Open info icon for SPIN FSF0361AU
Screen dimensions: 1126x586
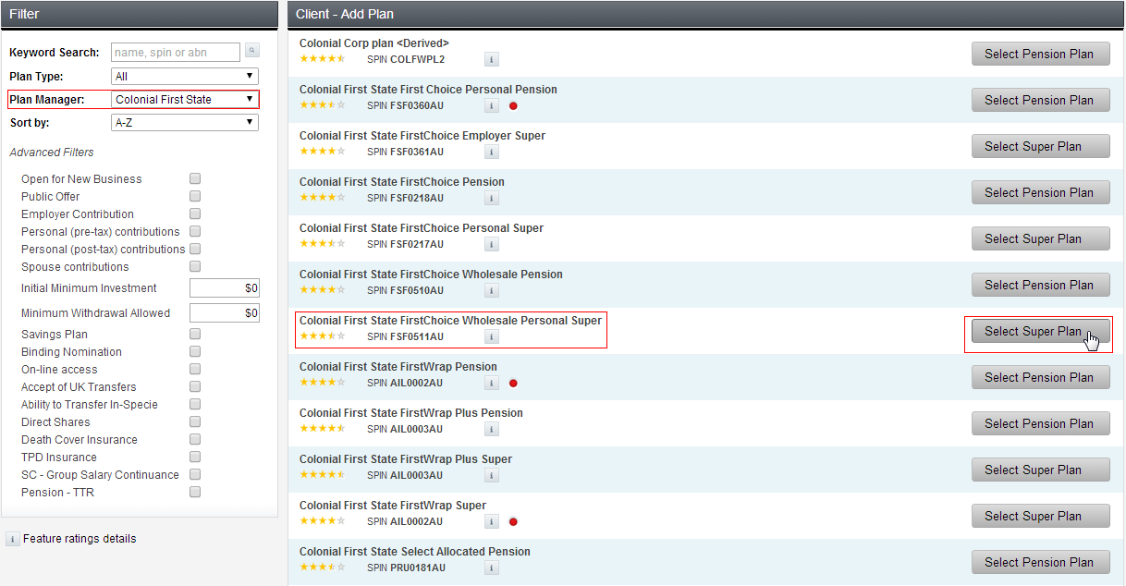coord(492,152)
